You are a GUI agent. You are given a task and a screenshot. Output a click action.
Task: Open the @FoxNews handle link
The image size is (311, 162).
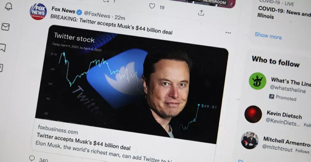(x=97, y=14)
